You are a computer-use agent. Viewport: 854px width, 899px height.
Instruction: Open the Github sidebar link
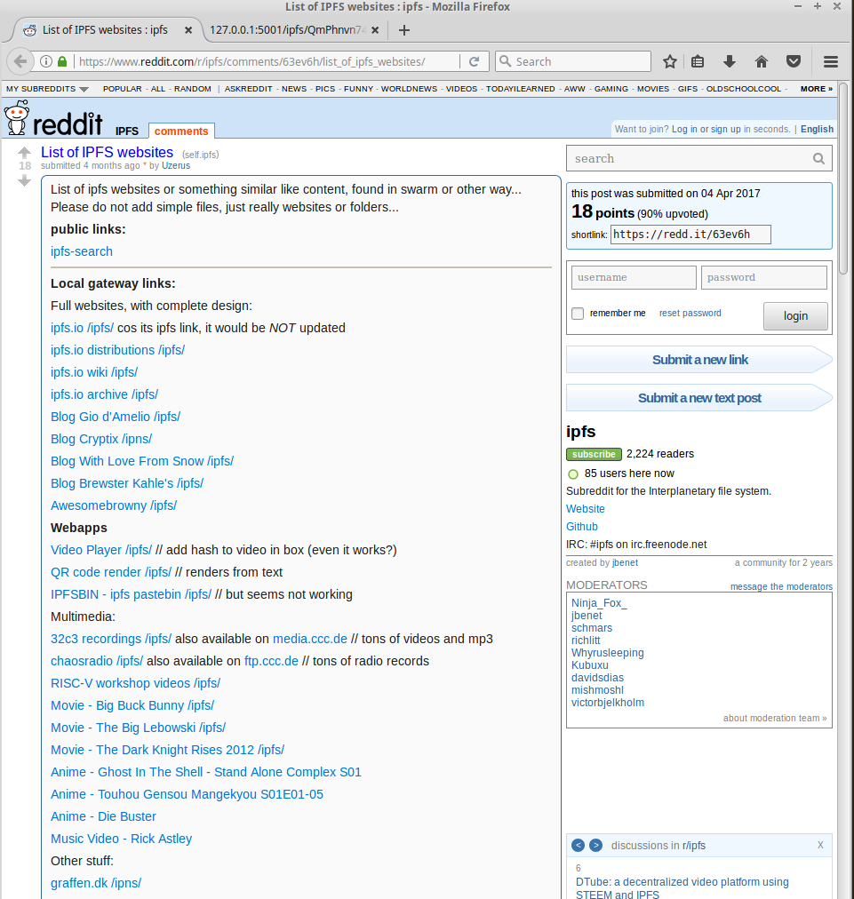click(x=581, y=527)
